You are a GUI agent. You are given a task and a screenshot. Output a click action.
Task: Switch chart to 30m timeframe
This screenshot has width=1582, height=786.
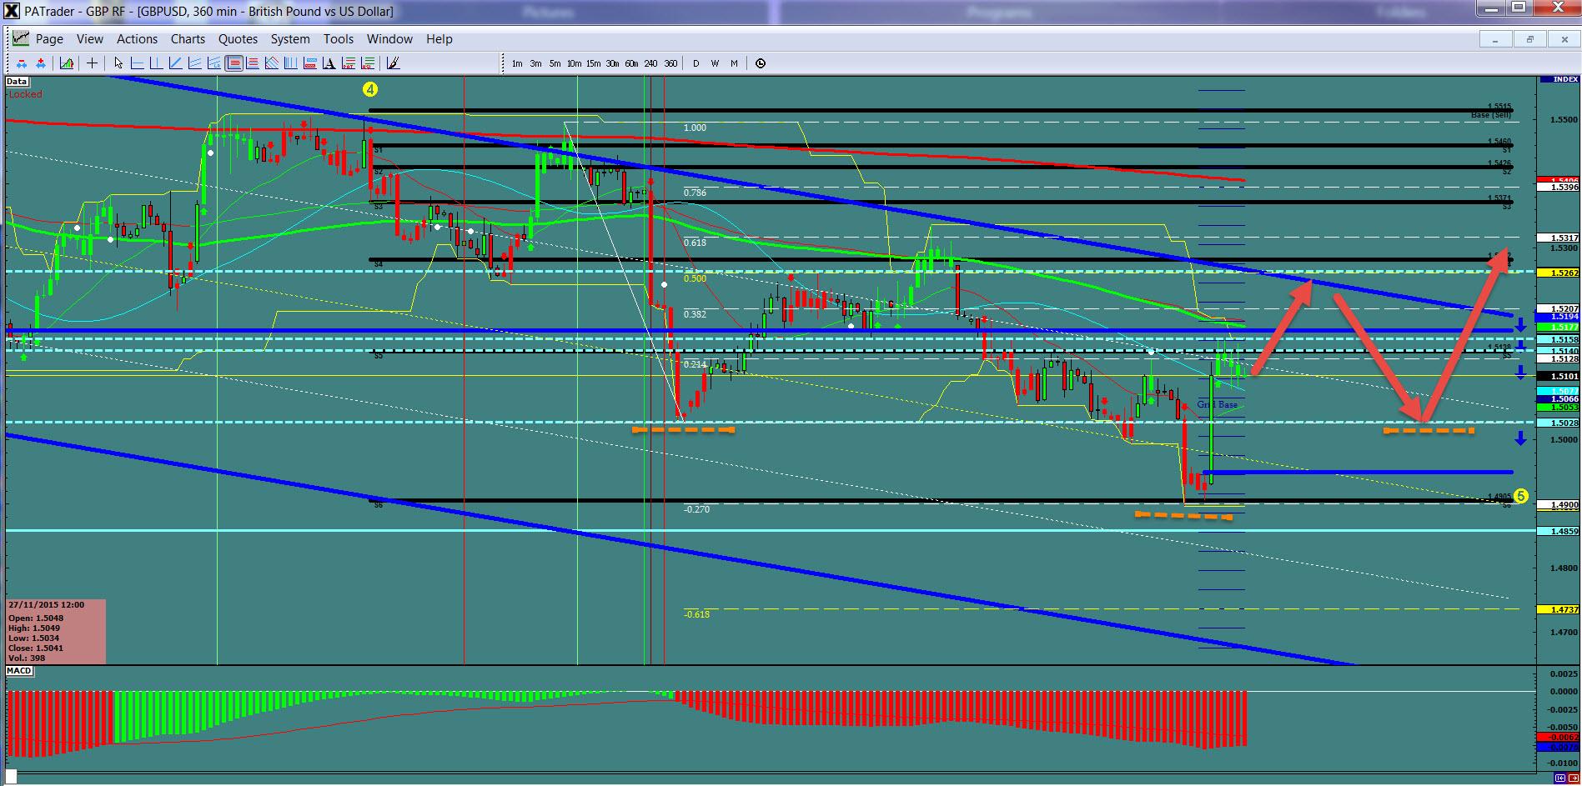pos(612,63)
